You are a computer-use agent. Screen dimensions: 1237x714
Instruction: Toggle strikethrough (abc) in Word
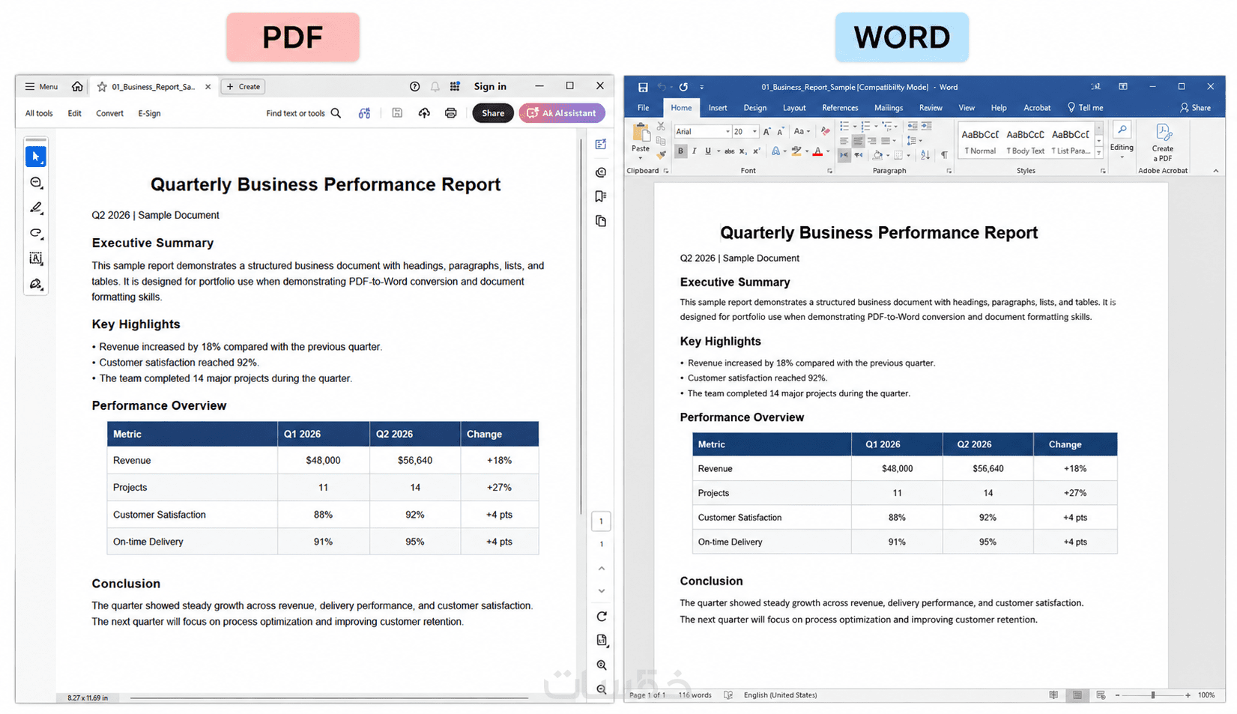[x=729, y=151]
